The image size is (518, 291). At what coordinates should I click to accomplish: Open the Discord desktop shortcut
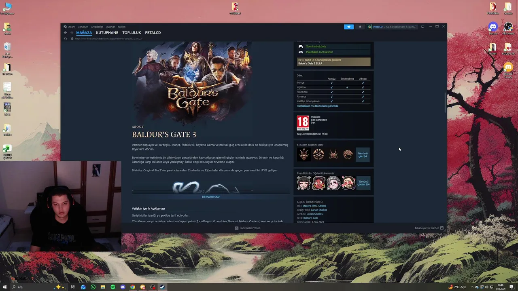pyautogui.click(x=493, y=29)
